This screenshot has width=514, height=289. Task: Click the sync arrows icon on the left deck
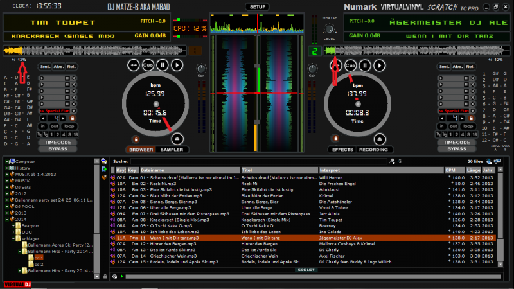(133, 65)
